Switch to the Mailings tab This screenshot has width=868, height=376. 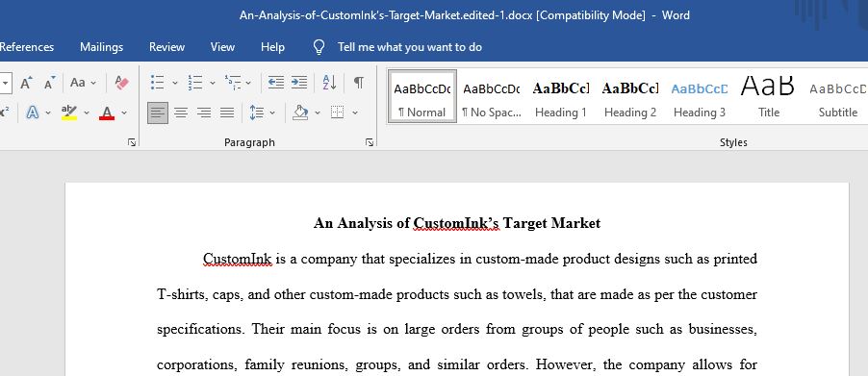[101, 47]
